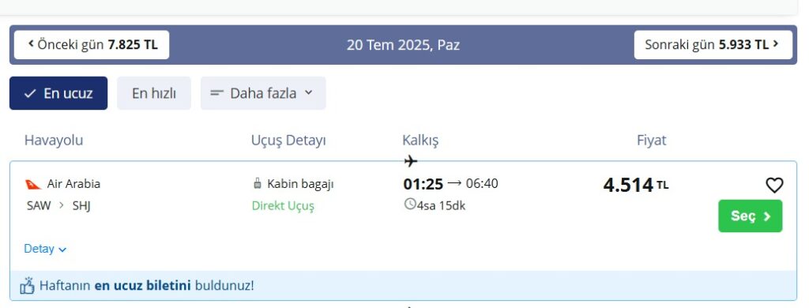Click the Air Arabia airline logo
Screen dimensions: 809x308
(x=33, y=184)
